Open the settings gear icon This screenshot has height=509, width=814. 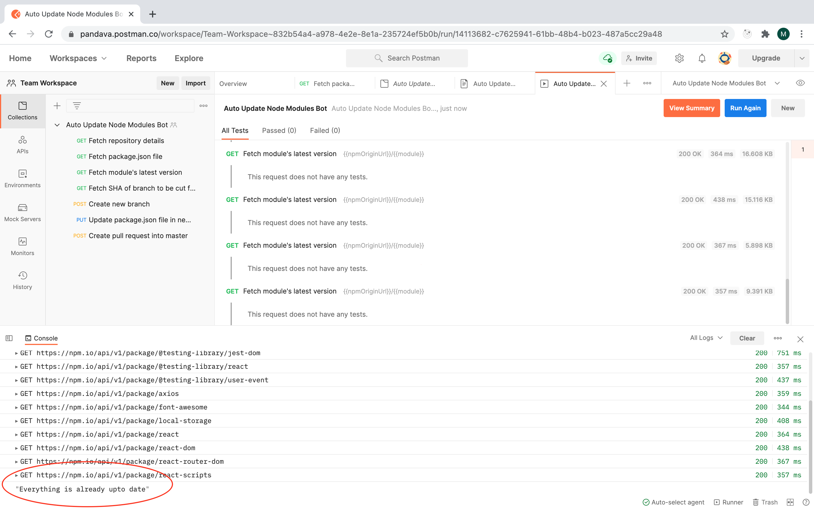(679, 58)
